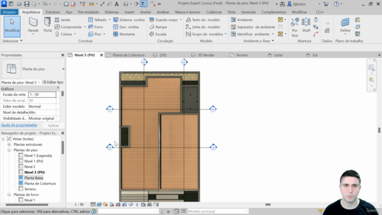The image size is (382, 215).
Task: Select Planta de Cobertura in project browser
Action: click(40, 183)
